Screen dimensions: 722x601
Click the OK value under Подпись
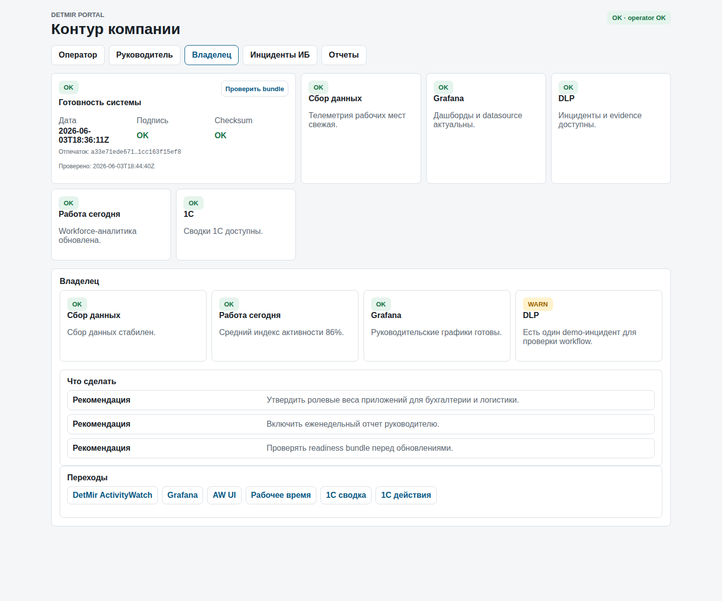click(x=142, y=136)
